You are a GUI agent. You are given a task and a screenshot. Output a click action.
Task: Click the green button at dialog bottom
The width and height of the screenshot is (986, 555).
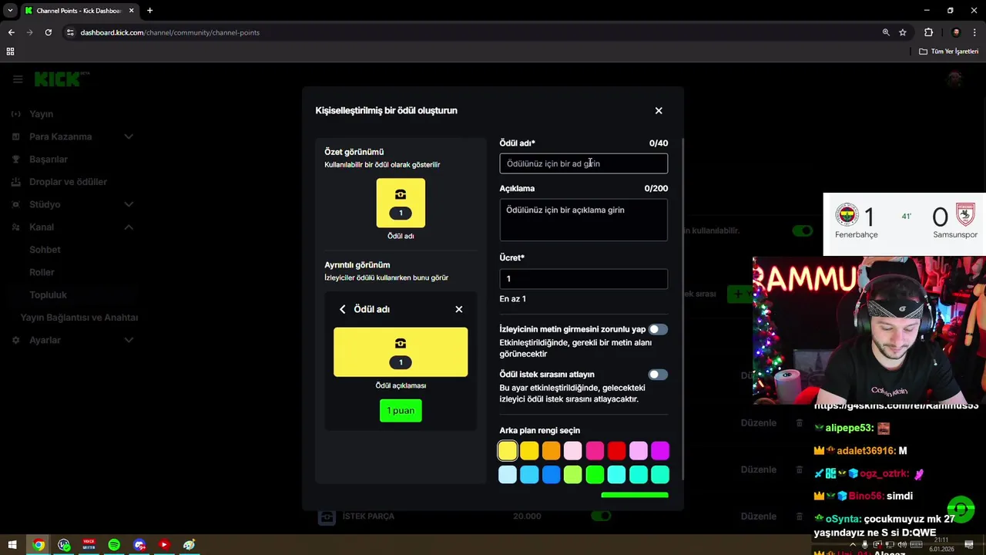[635, 495]
